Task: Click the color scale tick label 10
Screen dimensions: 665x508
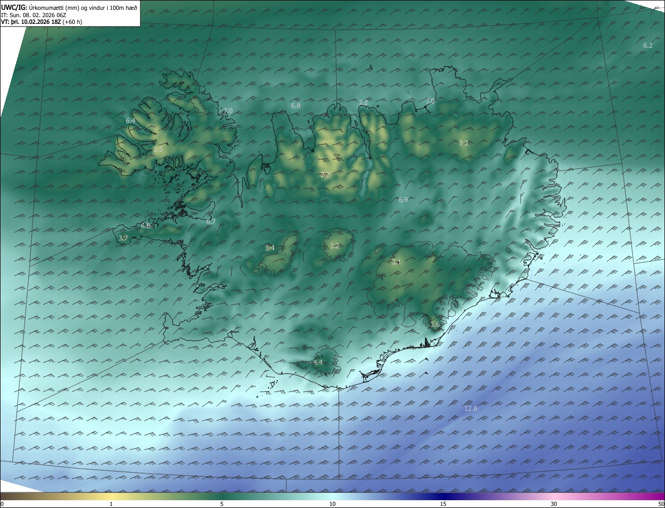Action: (332, 504)
